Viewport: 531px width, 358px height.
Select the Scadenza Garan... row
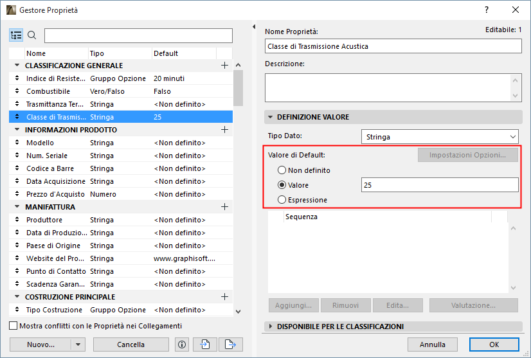(x=121, y=284)
